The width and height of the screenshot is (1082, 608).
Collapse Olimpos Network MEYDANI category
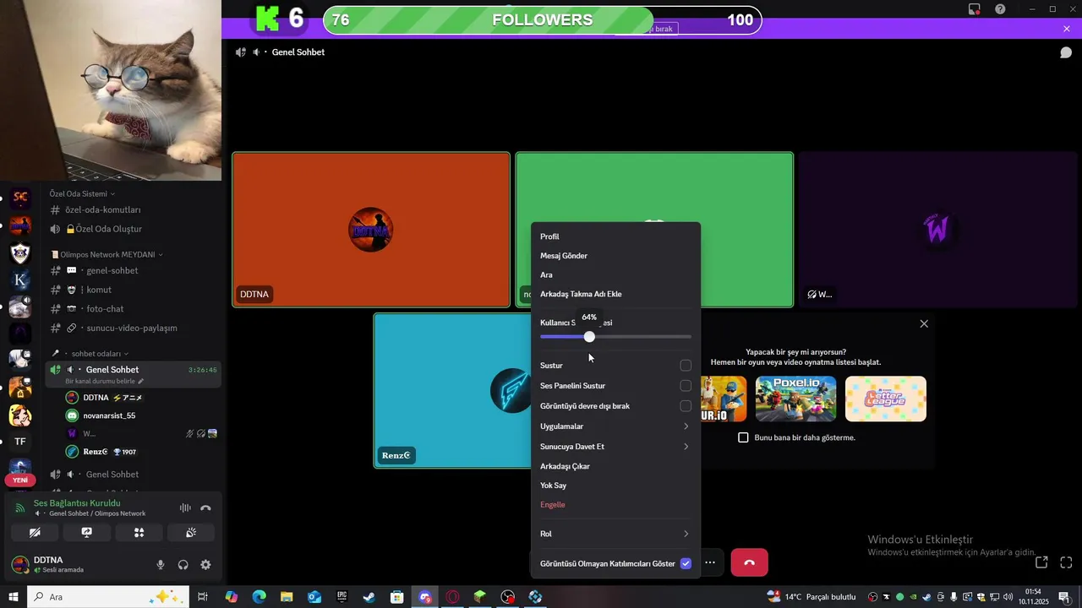[x=107, y=254]
